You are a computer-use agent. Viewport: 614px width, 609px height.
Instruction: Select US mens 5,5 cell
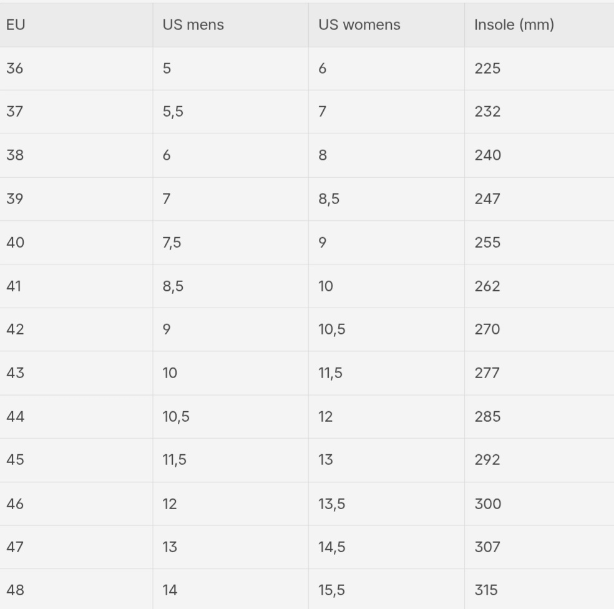(173, 112)
